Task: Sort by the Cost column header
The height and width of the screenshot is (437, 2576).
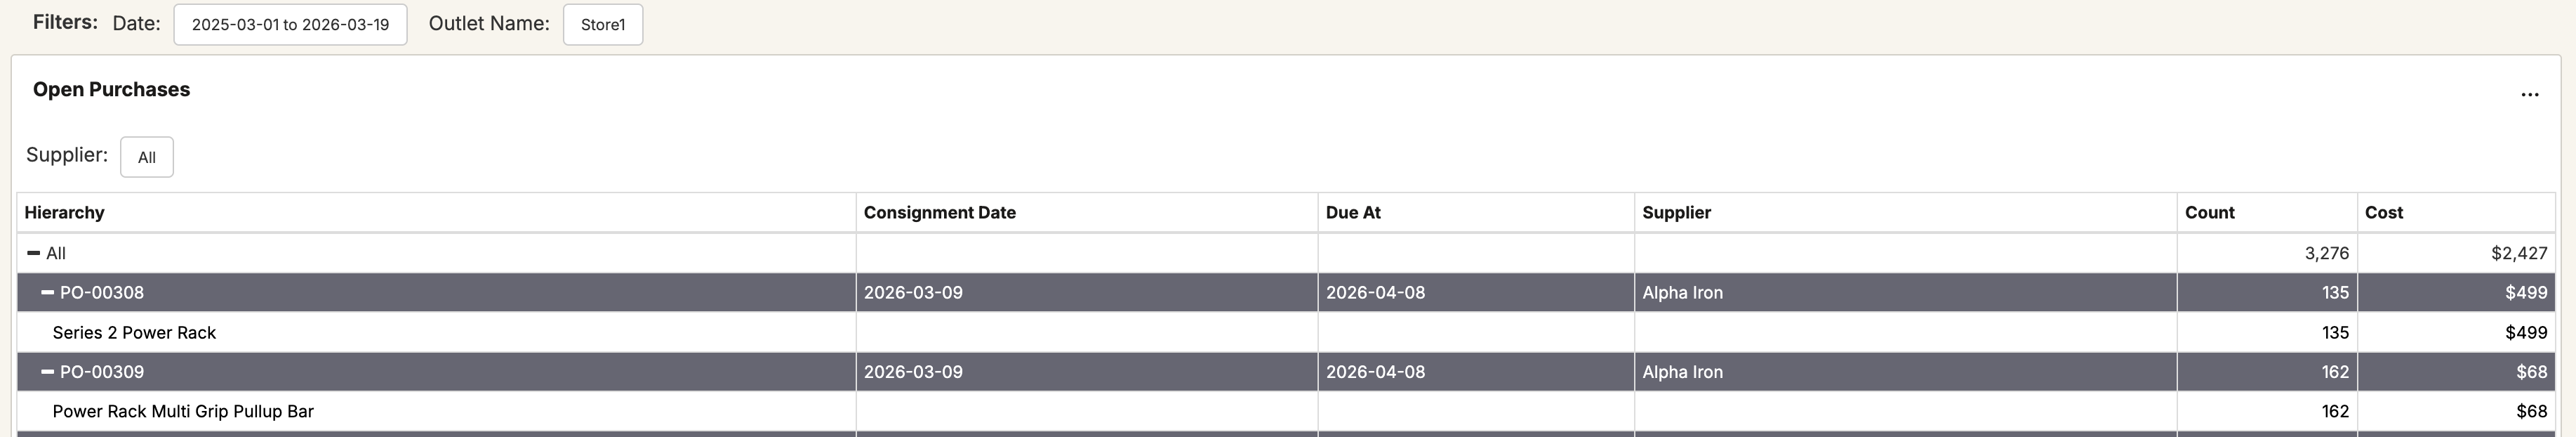Action: click(x=2383, y=213)
